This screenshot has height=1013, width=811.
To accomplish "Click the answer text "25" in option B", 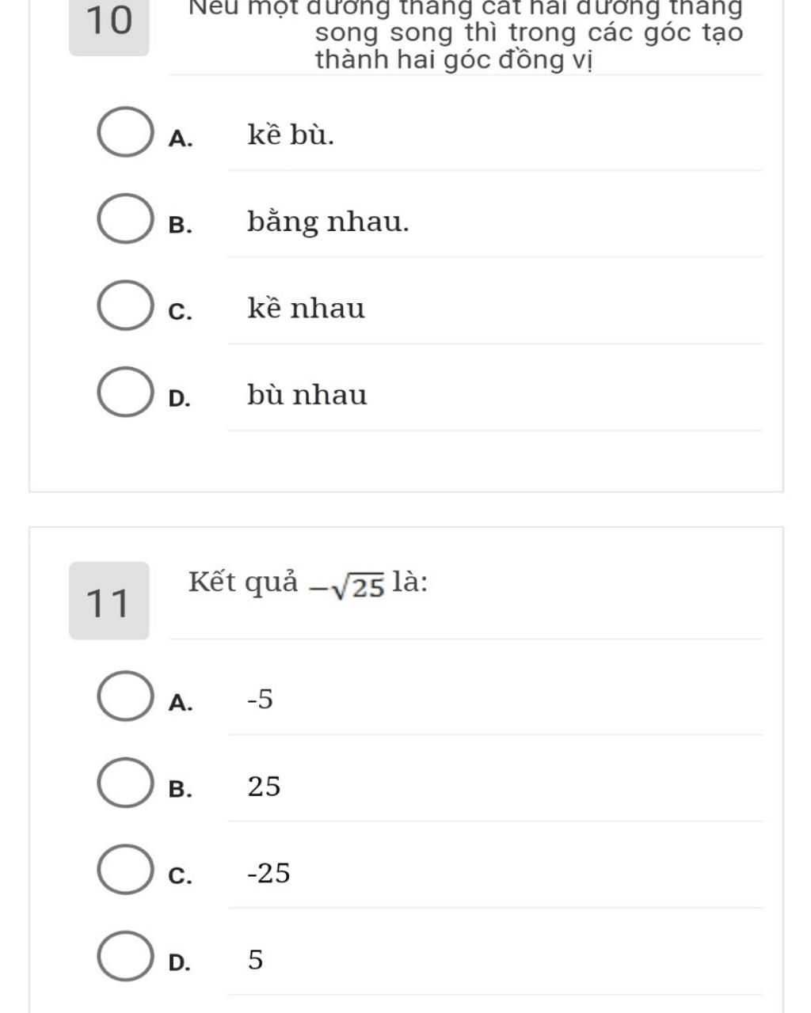I will coord(264,787).
